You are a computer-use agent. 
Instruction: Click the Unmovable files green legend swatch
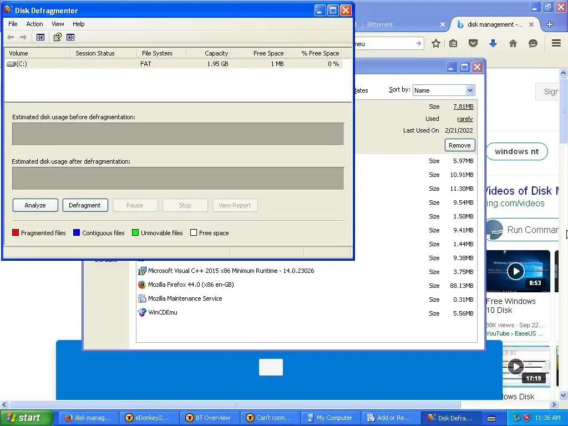(135, 232)
